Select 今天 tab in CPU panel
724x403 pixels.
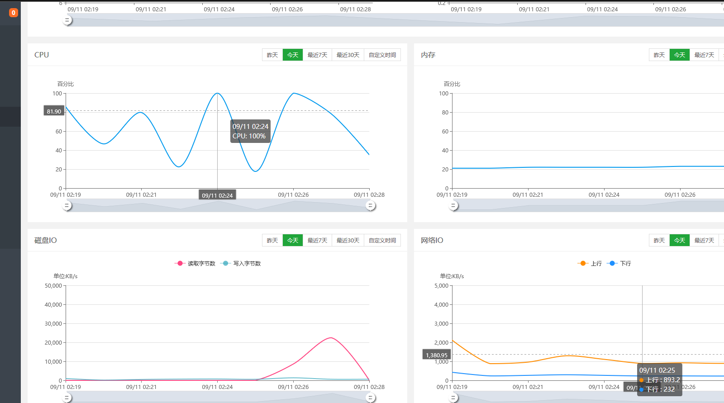click(293, 55)
